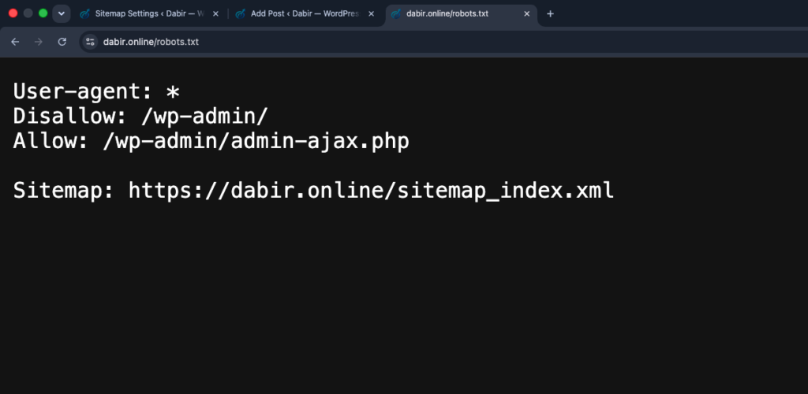Image resolution: width=808 pixels, height=394 pixels.
Task: Click the 'User-agent: *' line
Action: [x=96, y=91]
